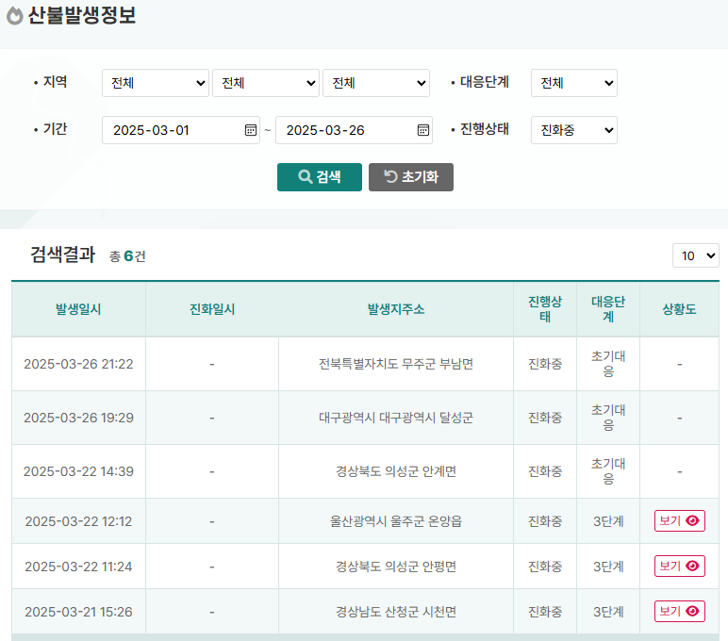Click the 검색결과 heading
Viewport: 728px width, 641px height.
(x=62, y=255)
